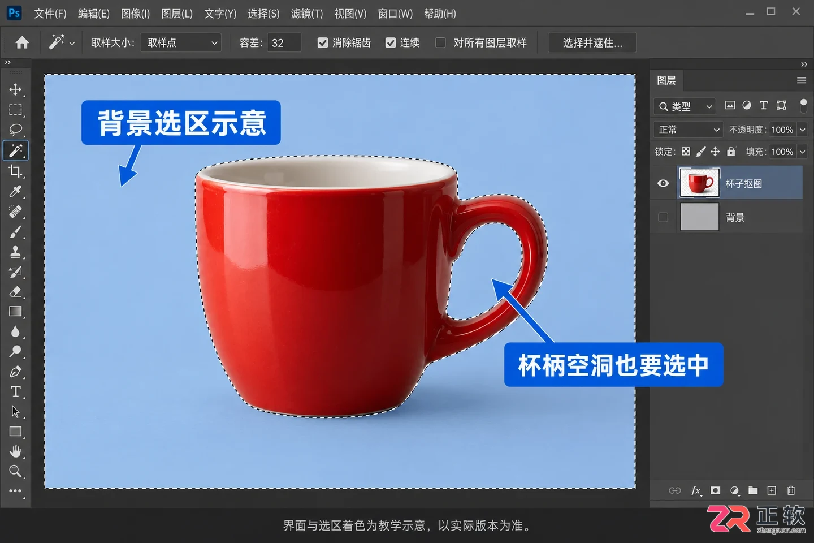Click the 背景 layer thumbnail
814x543 pixels.
pos(699,217)
